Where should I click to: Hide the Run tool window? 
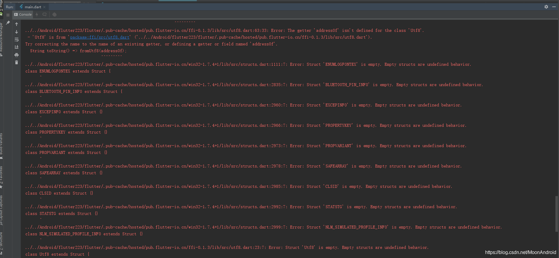click(x=554, y=7)
